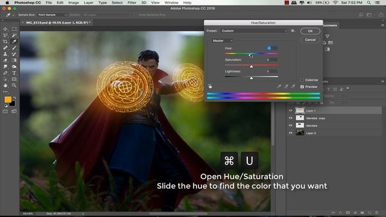Select the Layer 0 thumbnail
Viewport: 386px width, 217px height.
pos(300,133)
